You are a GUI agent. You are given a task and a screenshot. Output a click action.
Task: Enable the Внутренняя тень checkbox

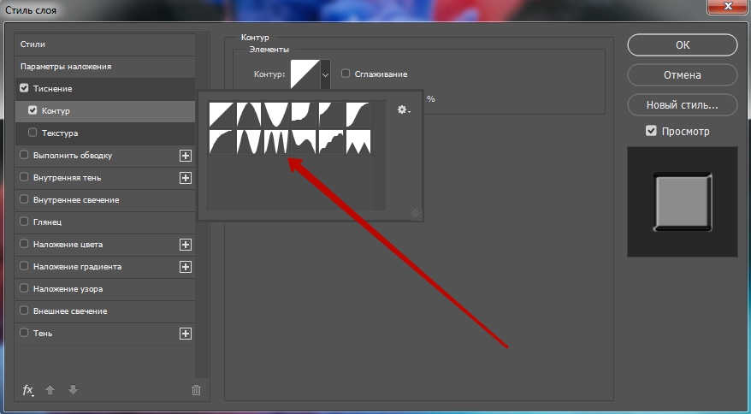pos(24,177)
